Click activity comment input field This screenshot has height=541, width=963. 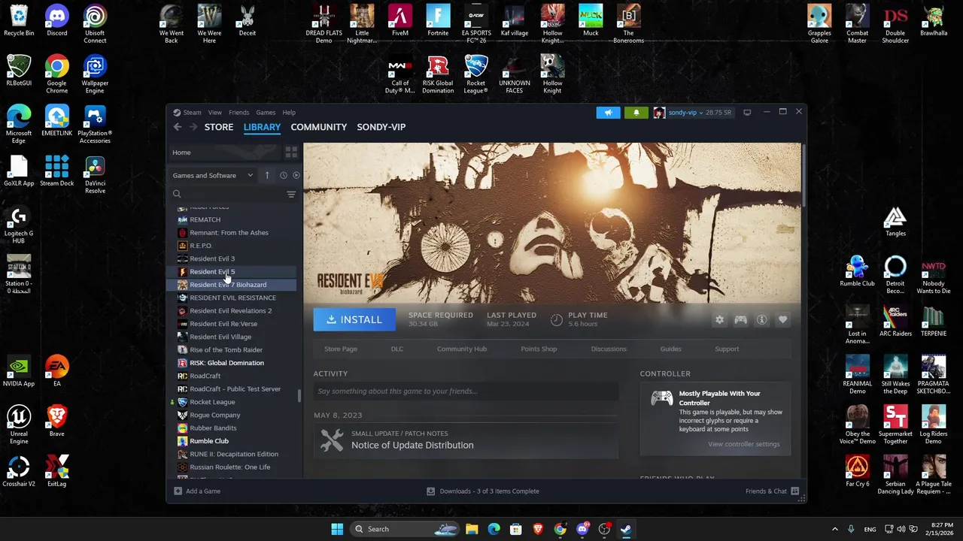(x=466, y=391)
